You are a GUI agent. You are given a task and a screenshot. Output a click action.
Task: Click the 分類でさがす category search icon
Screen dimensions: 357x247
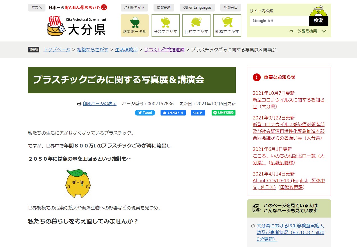click(x=165, y=26)
